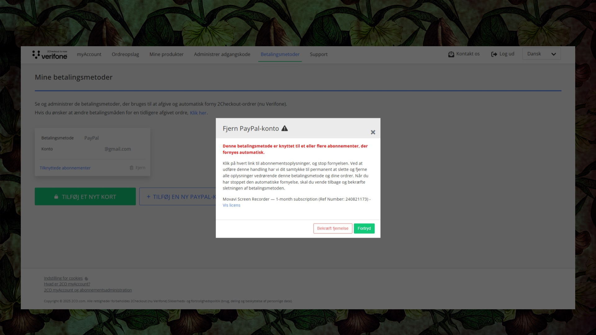Click the cookie settings icon in footer

click(86, 279)
